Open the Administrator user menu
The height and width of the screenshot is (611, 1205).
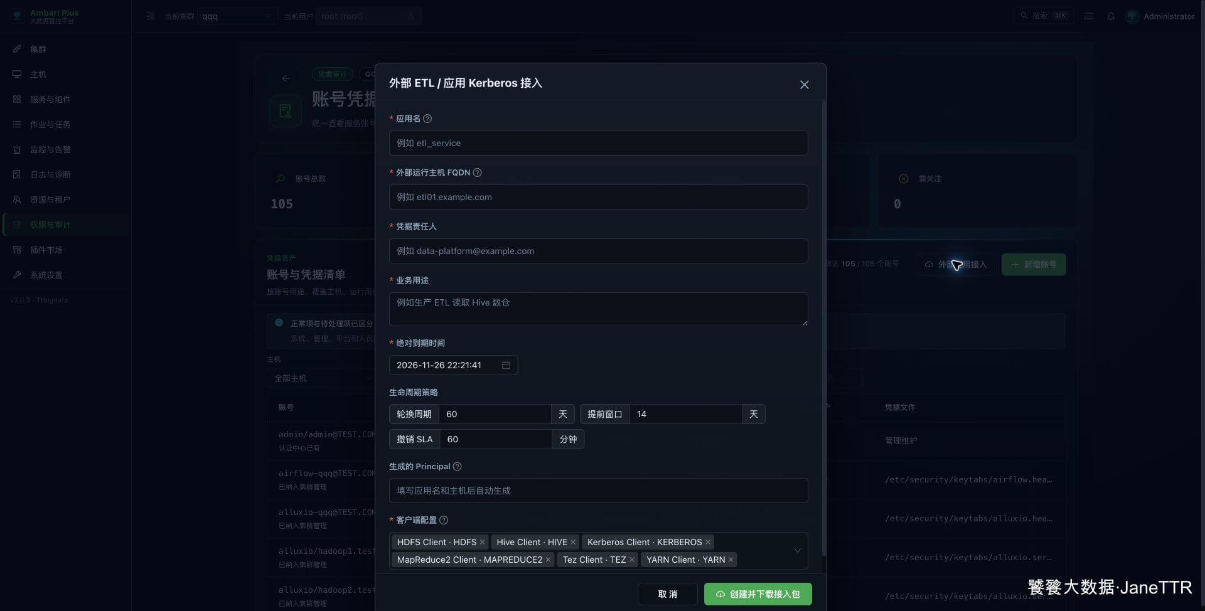[x=1160, y=16]
